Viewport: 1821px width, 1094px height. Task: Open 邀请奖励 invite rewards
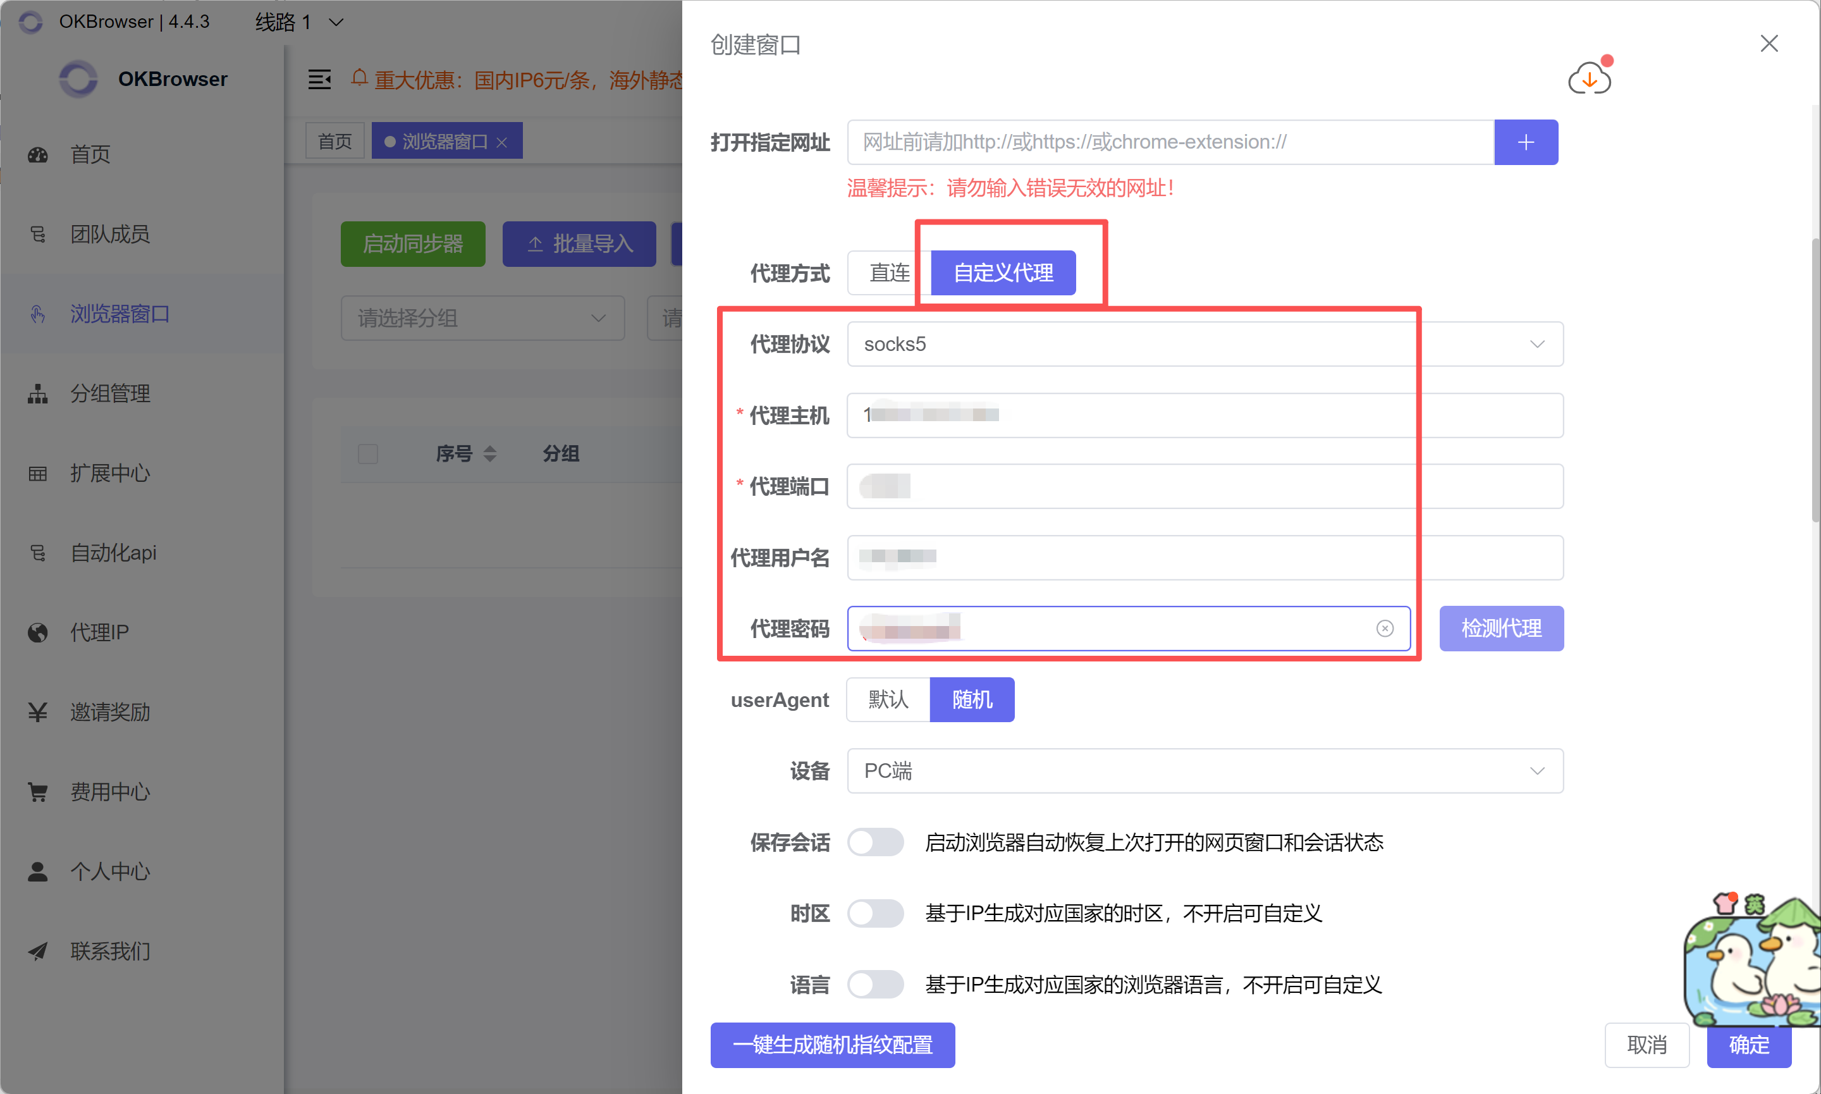[110, 711]
